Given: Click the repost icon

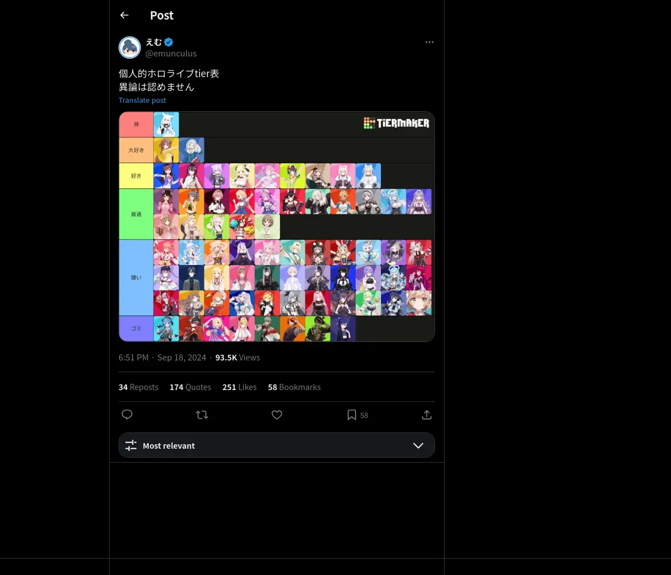Looking at the screenshot, I should tap(202, 415).
